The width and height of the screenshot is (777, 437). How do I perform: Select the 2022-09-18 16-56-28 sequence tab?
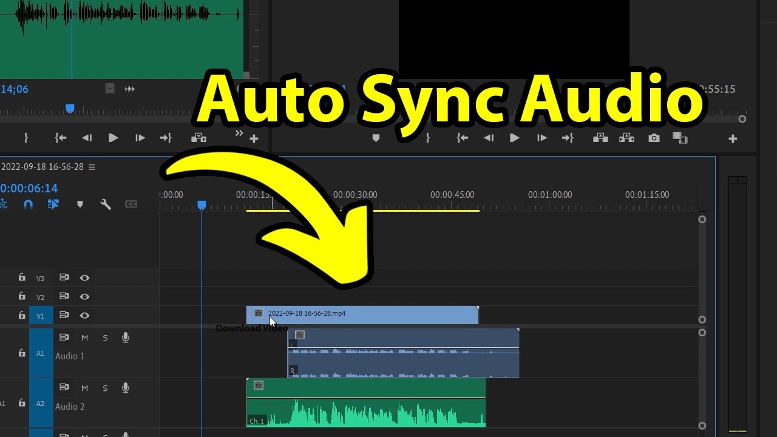pos(42,167)
